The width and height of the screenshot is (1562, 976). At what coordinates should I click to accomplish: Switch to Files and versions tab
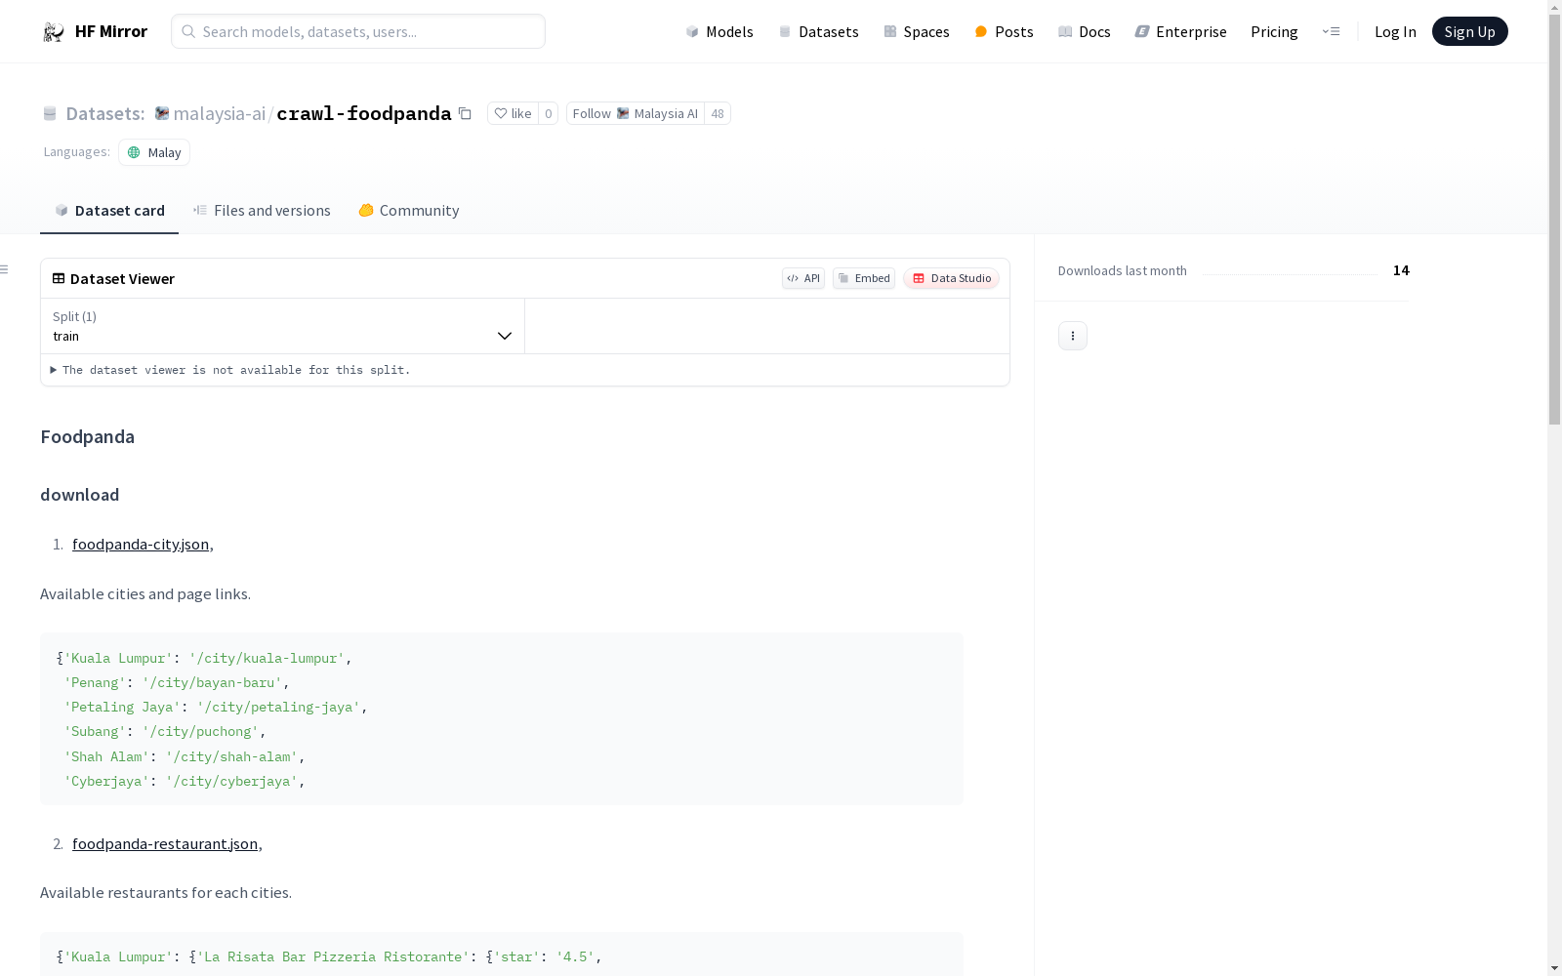[262, 210]
